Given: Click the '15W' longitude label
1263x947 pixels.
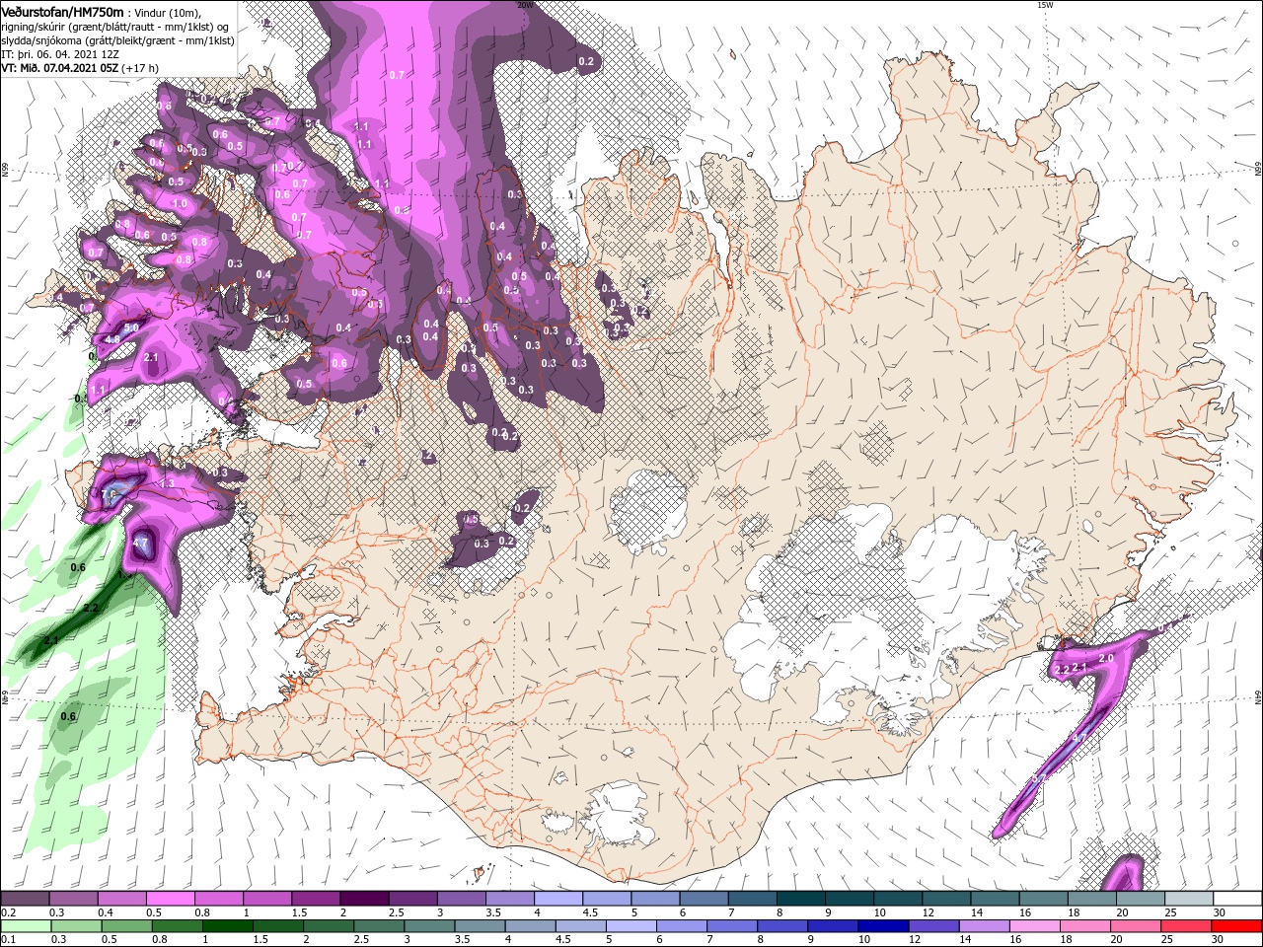Looking at the screenshot, I should 1046,5.
